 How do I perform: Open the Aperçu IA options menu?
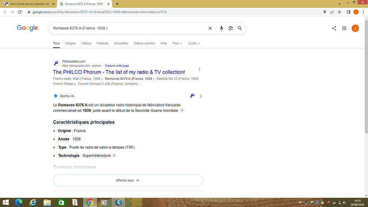(201, 96)
